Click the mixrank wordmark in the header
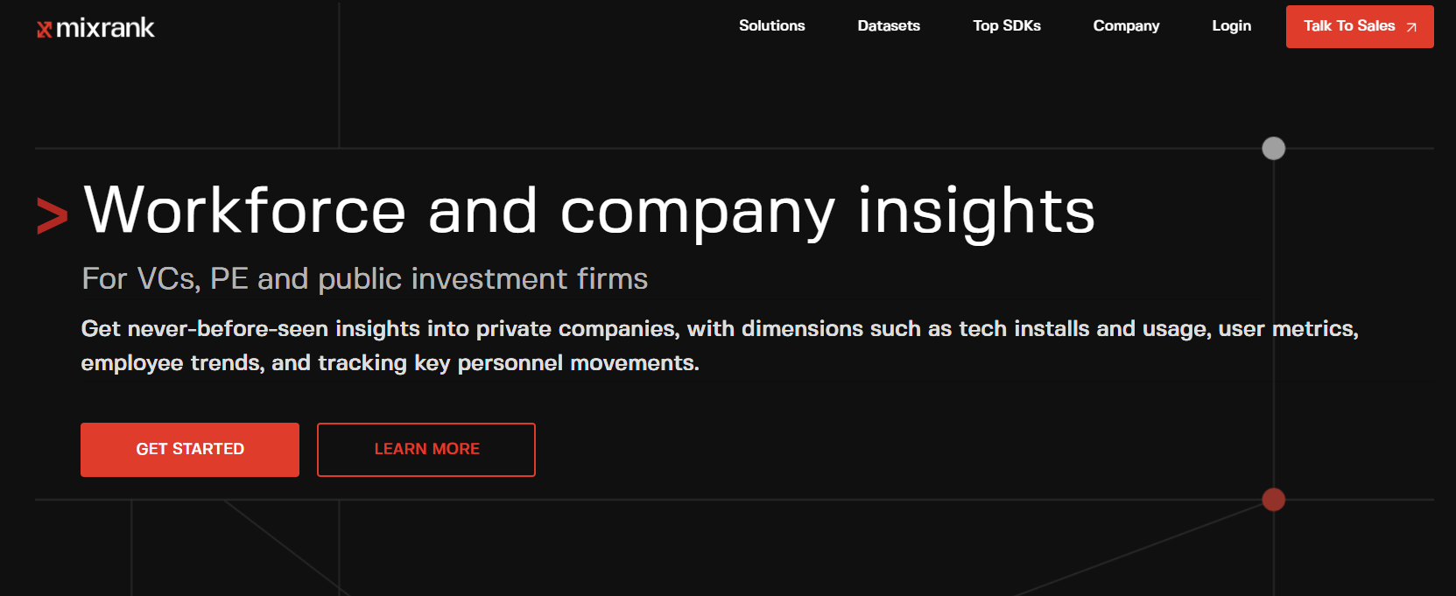 (105, 26)
